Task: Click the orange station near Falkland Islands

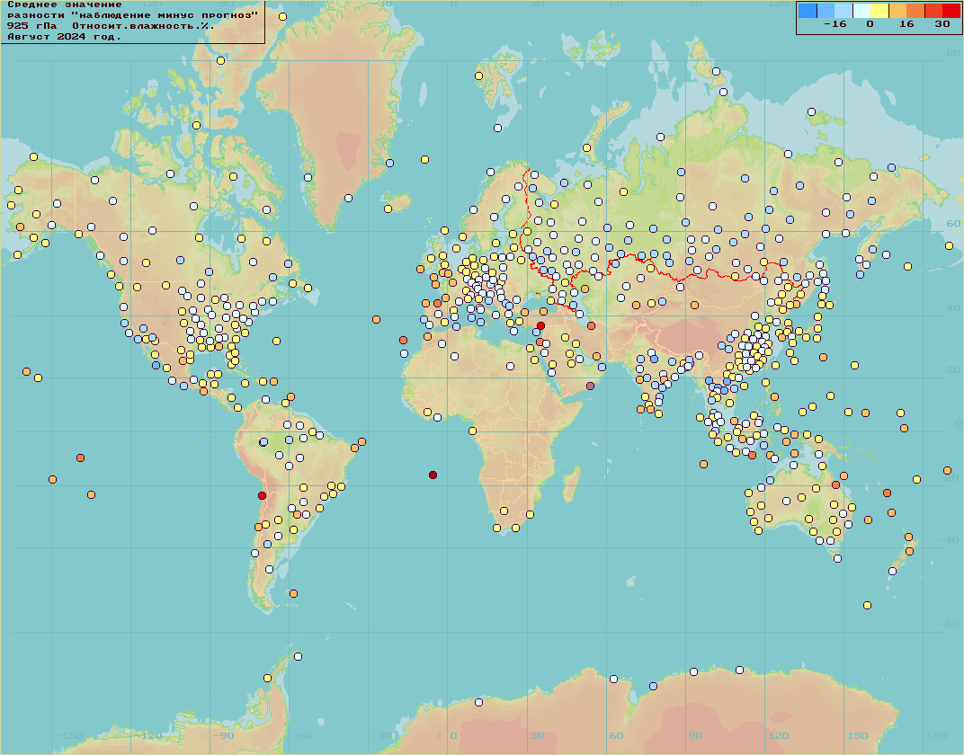Action: coord(293,593)
